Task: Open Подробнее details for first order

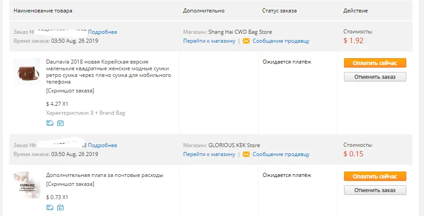Action: (x=103, y=32)
